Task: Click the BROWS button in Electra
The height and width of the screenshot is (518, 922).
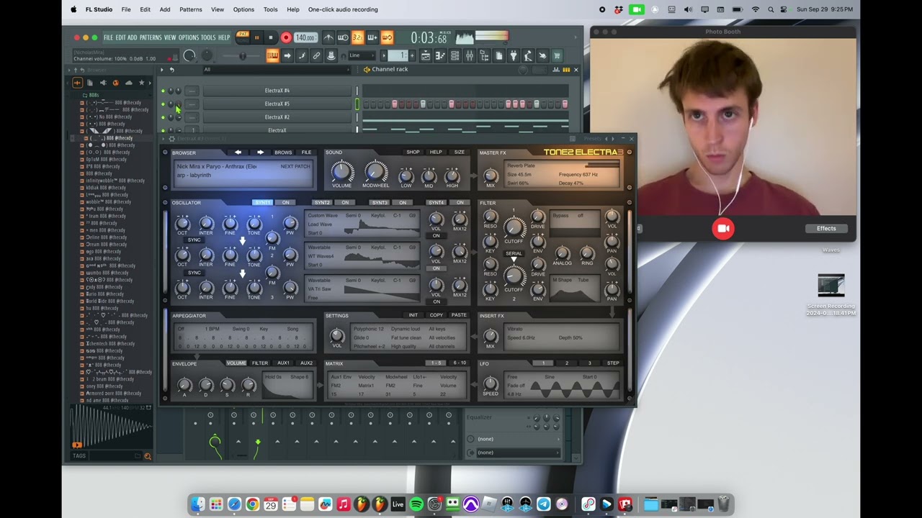Action: [x=283, y=153]
